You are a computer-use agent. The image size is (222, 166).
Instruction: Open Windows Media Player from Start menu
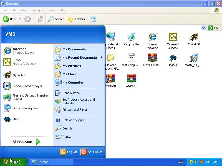(26, 86)
